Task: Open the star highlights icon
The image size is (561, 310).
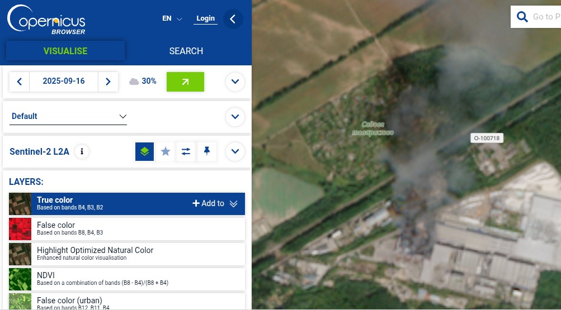Action: click(x=166, y=152)
